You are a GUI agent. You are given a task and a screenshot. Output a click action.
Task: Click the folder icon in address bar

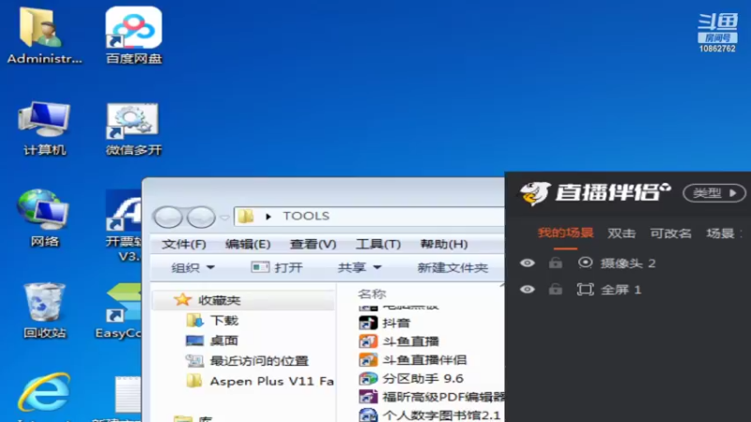pos(246,217)
